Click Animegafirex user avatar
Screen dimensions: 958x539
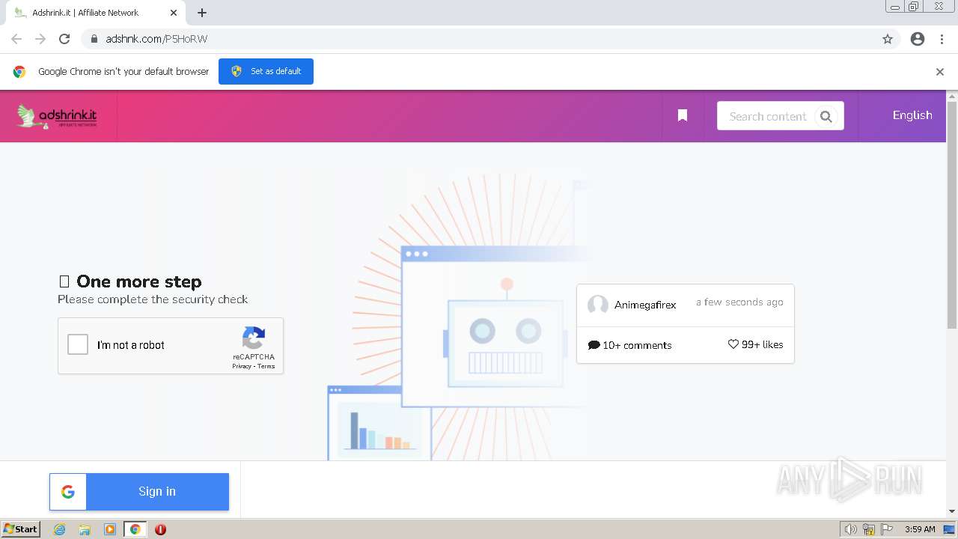[598, 305]
